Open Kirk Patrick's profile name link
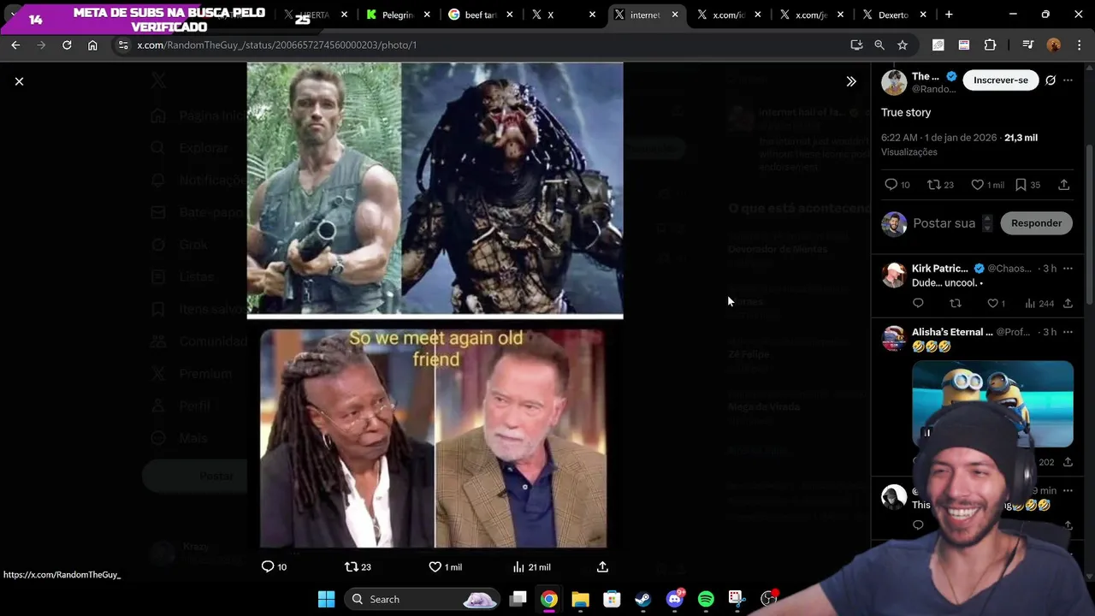Screen dimensions: 1095x616 [x=939, y=269]
